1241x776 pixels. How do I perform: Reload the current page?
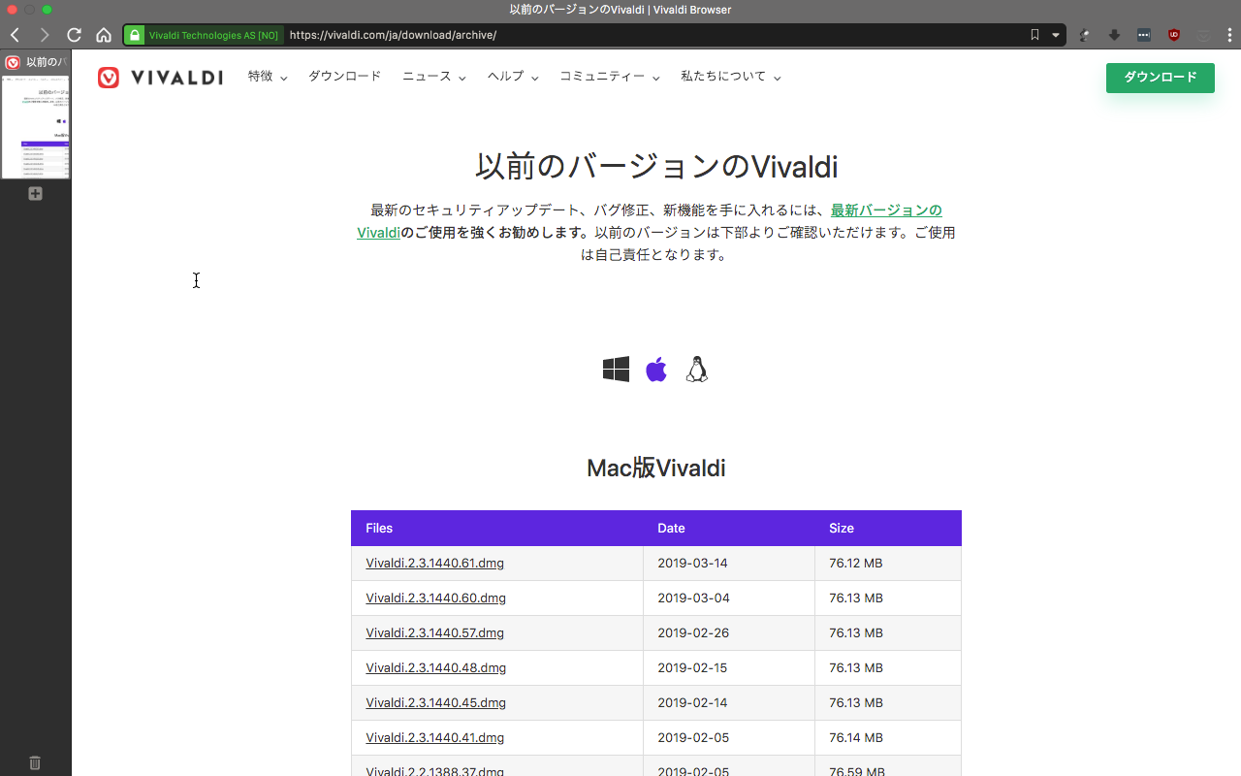click(x=74, y=35)
